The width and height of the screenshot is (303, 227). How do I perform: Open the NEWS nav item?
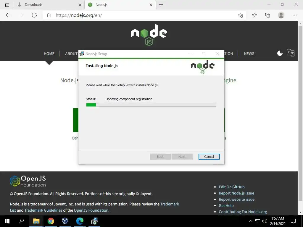249,54
